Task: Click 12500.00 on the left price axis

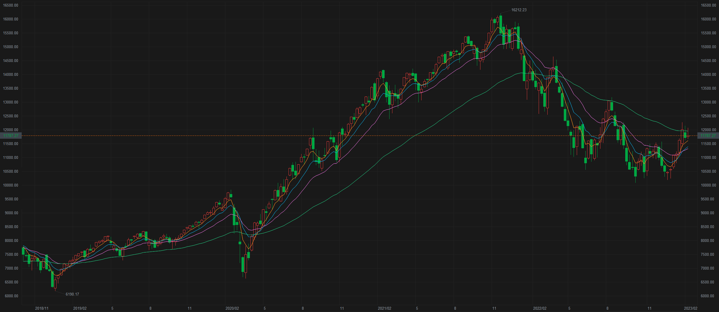Action: [x=11, y=116]
